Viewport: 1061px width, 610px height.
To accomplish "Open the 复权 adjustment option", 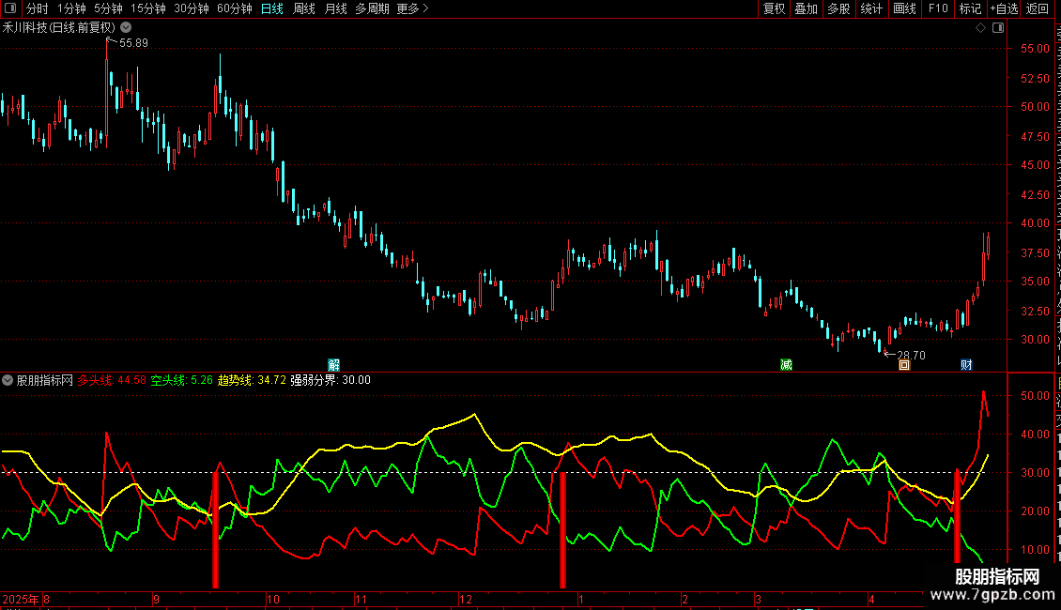I will pos(774,8).
